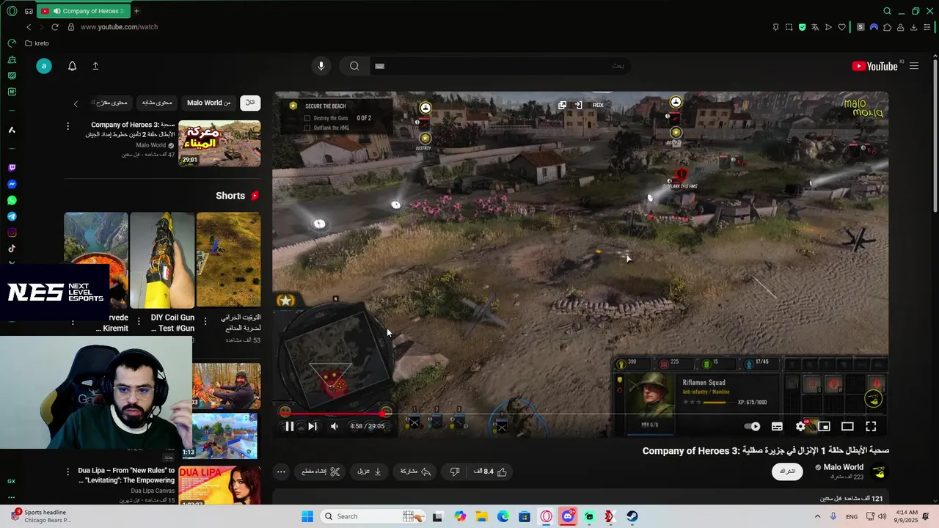Image resolution: width=939 pixels, height=528 pixels.
Task: Open browser extensions puzzle icon
Action: [x=887, y=27]
